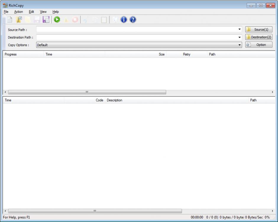Click the 'For Help, press F1' status text
Viewport: 278px width, 222px height.
click(16, 217)
